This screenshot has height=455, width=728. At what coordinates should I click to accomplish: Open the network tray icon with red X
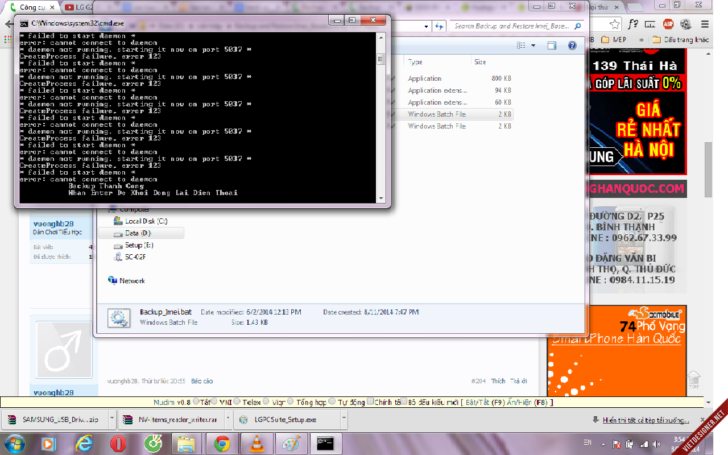click(617, 444)
